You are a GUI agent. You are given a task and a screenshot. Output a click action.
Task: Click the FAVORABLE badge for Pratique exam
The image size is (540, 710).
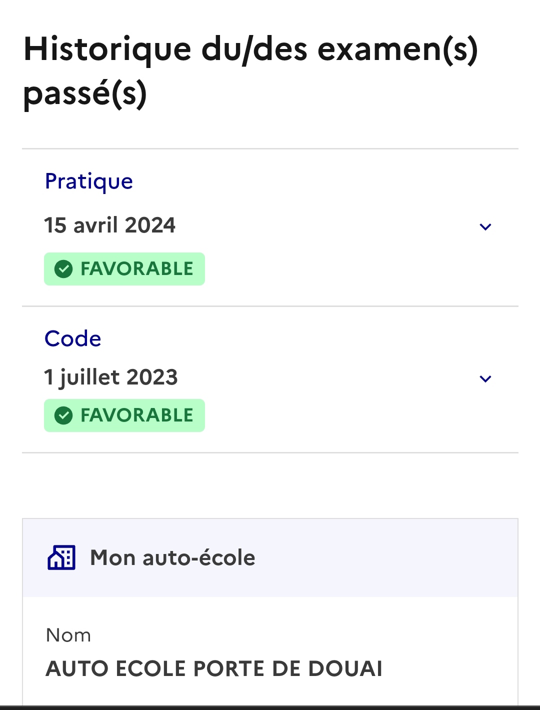click(x=124, y=269)
